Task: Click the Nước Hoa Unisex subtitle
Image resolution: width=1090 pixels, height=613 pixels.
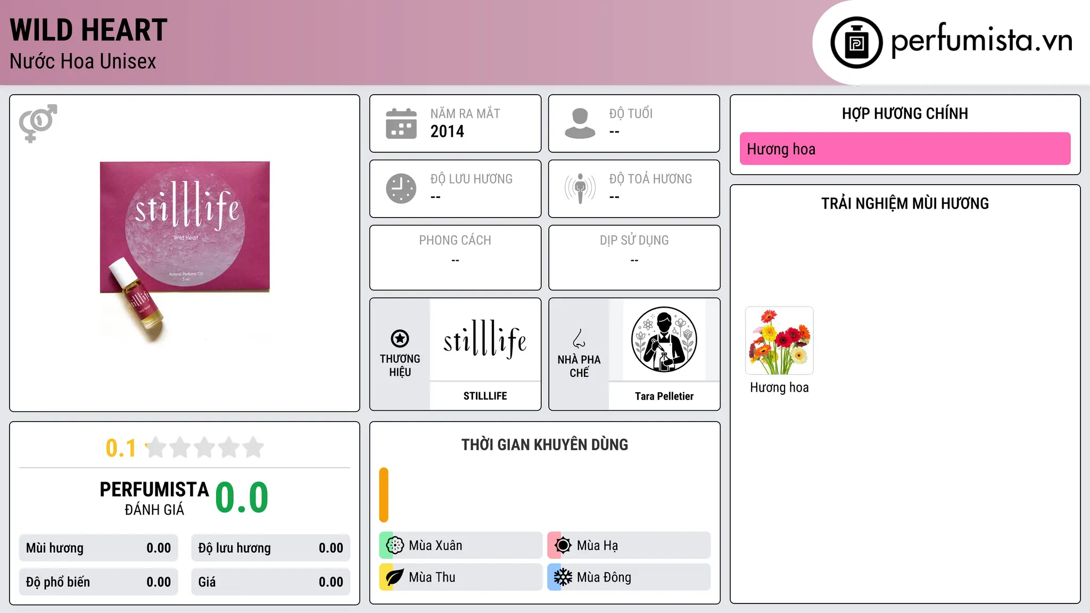Action: (x=82, y=62)
